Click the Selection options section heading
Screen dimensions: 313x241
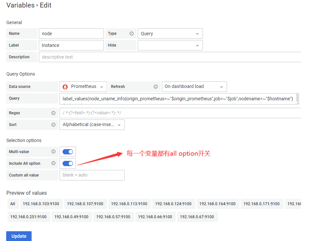[x=24, y=141]
